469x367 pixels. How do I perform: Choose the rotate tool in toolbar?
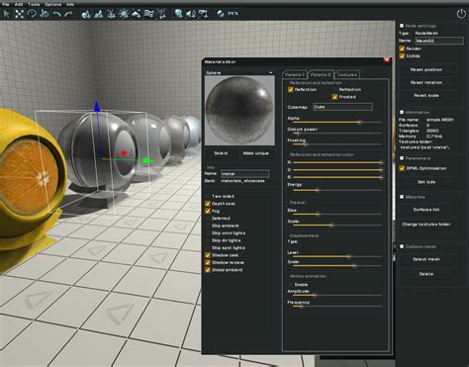pyautogui.click(x=32, y=14)
